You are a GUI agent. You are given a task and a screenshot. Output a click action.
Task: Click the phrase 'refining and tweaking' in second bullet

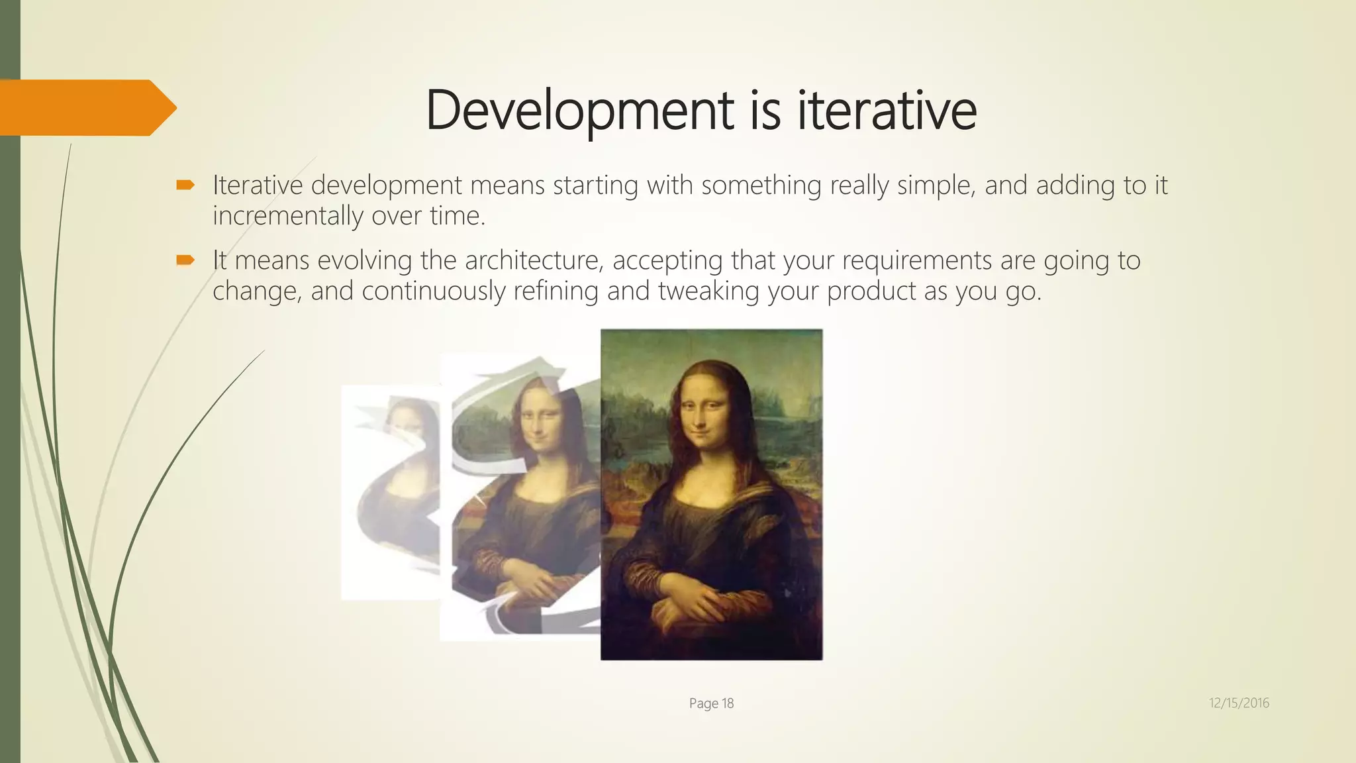[x=636, y=291]
